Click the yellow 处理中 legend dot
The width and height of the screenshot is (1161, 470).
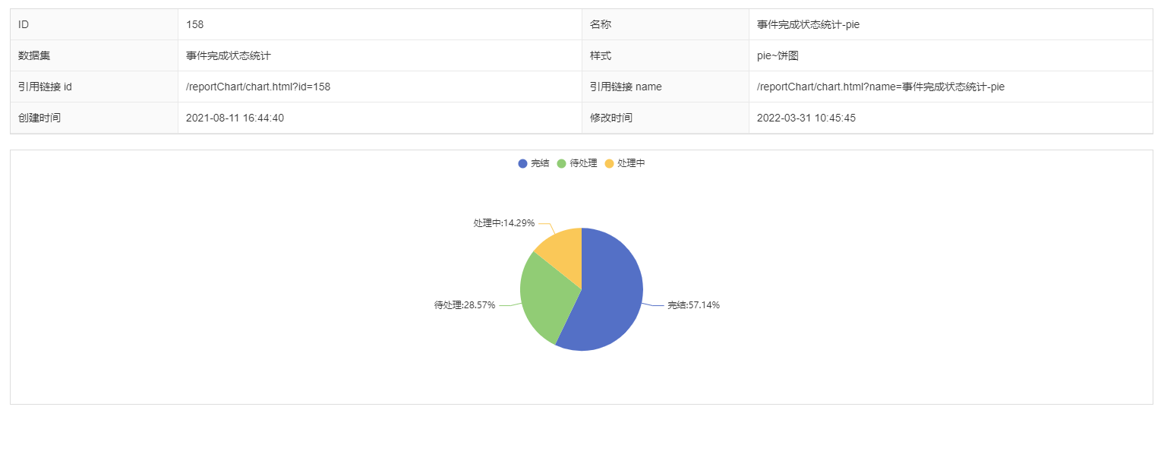click(x=609, y=164)
